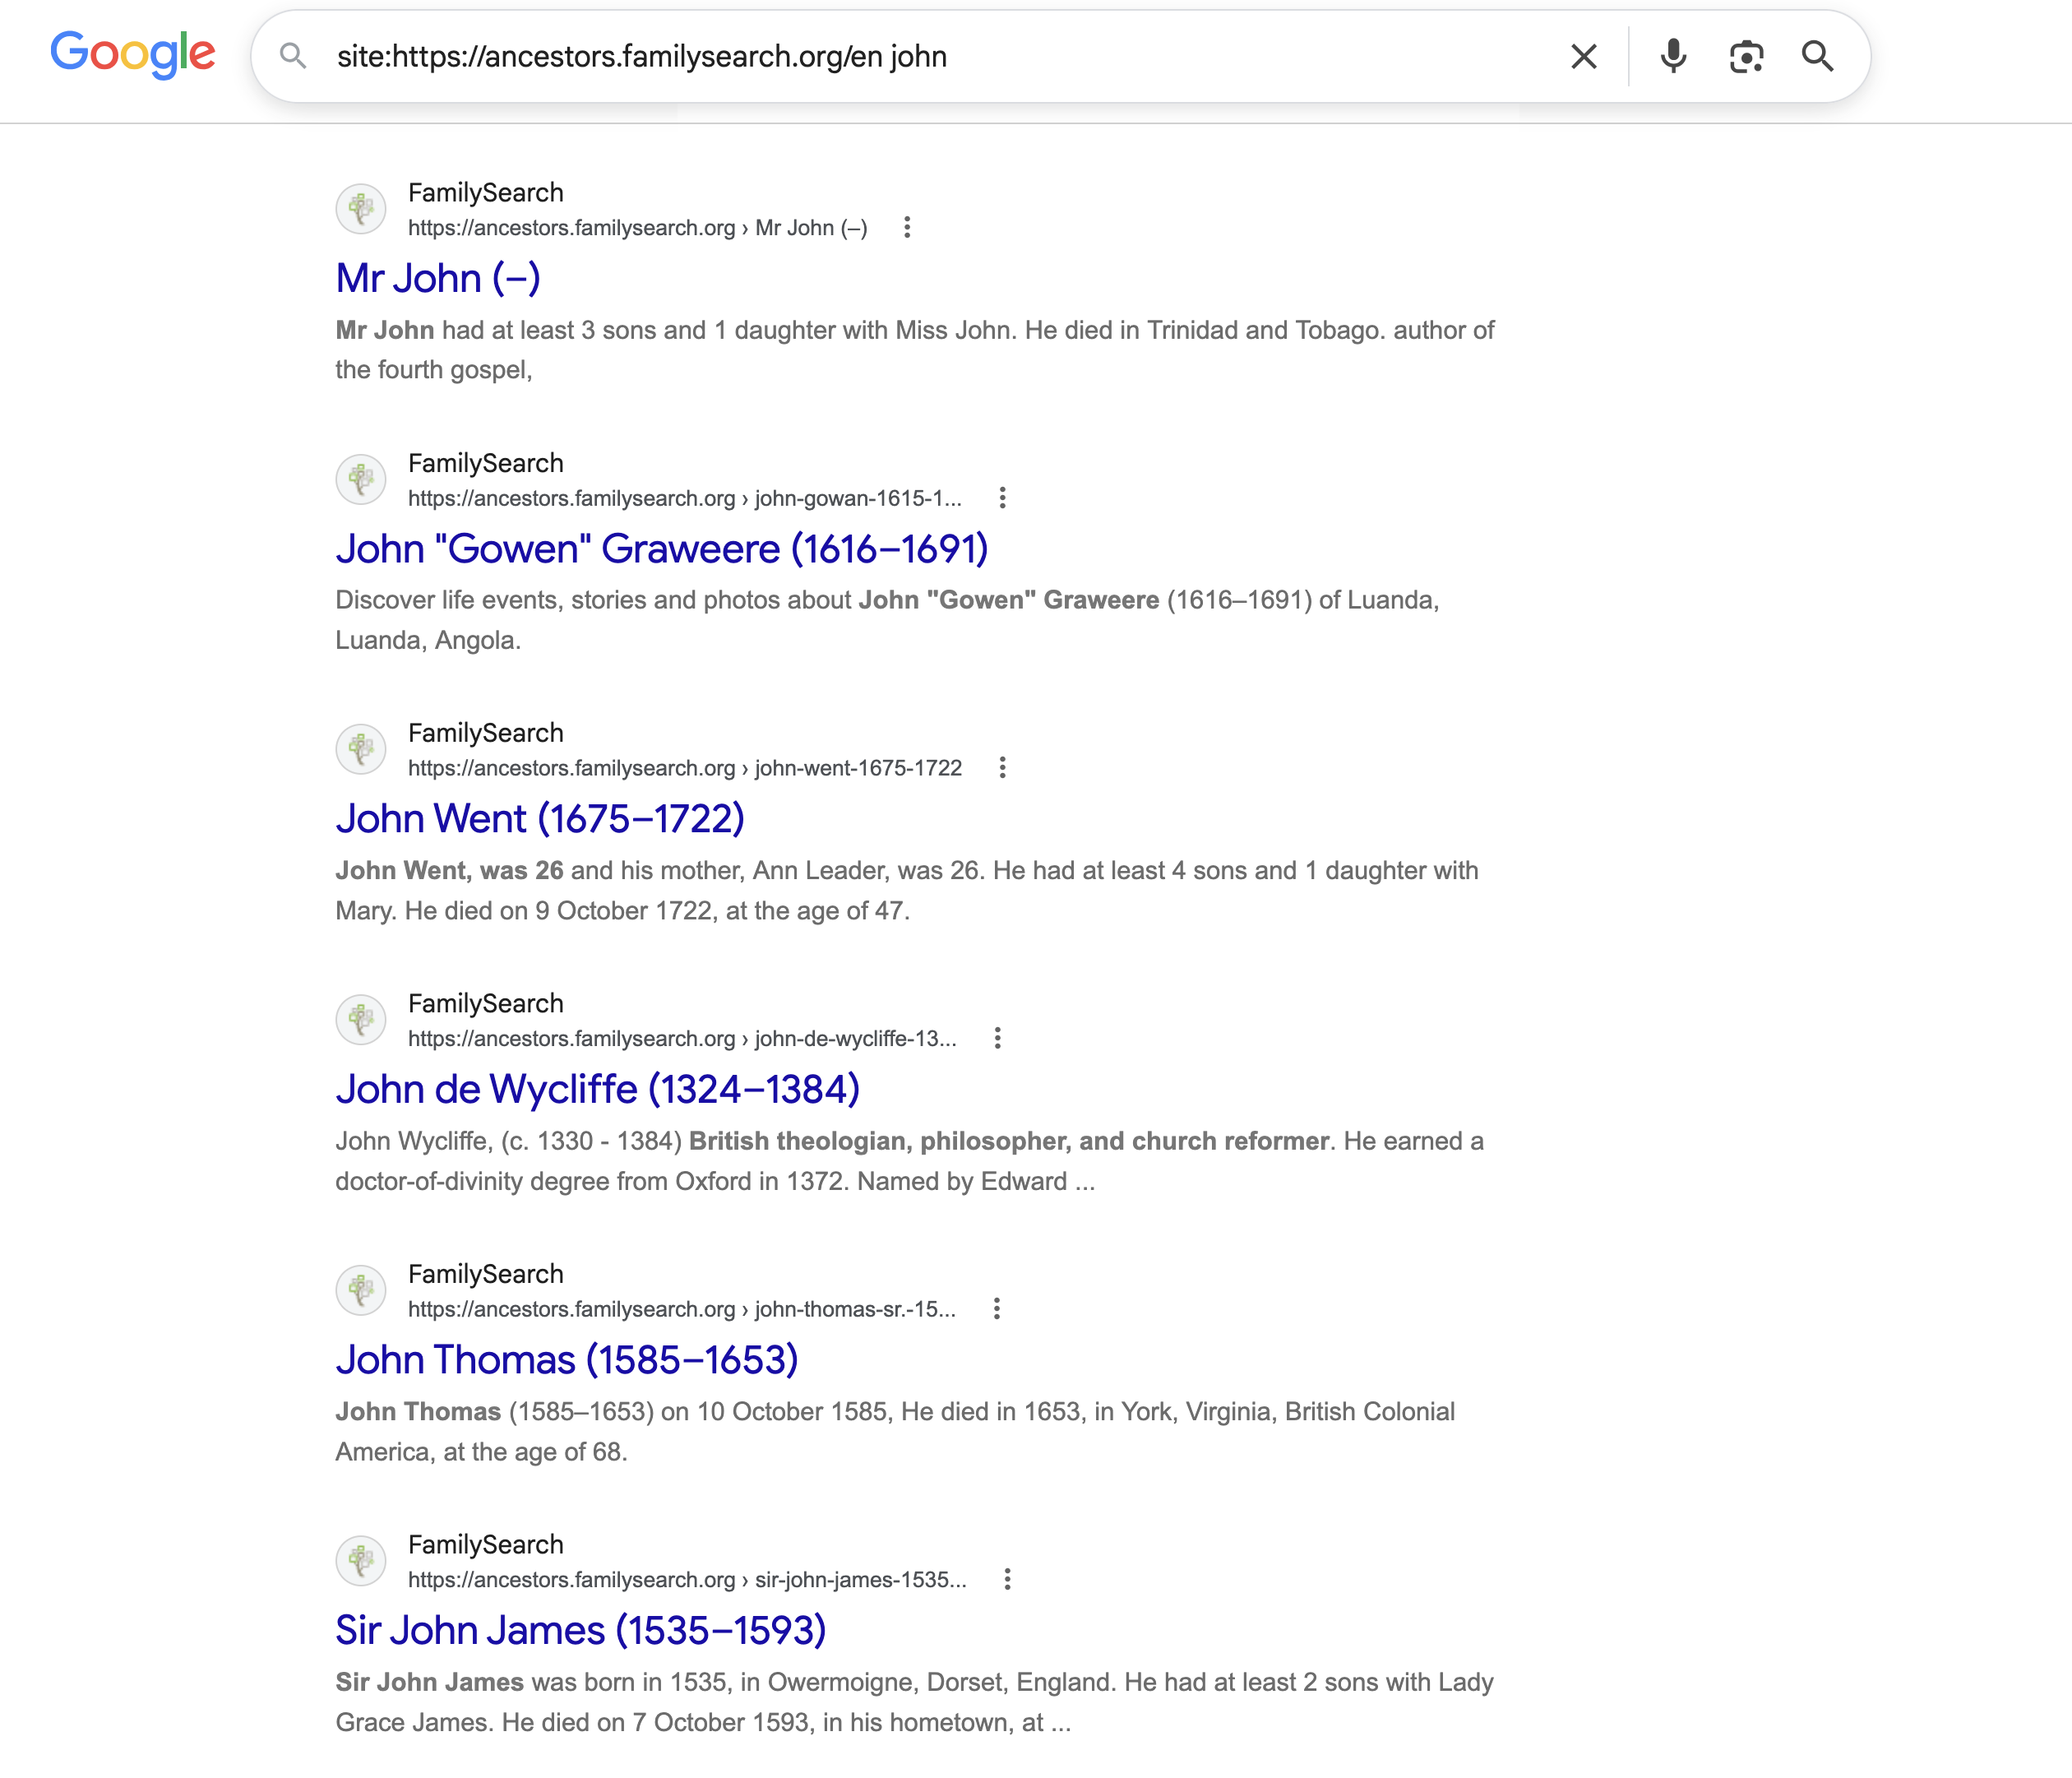The width and height of the screenshot is (2072, 1778).
Task: Click snippet mentioning Ann Leader
Action: (x=907, y=890)
